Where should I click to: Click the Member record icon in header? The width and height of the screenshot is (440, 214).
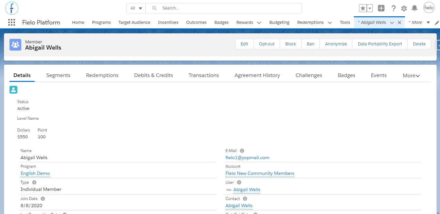15,44
